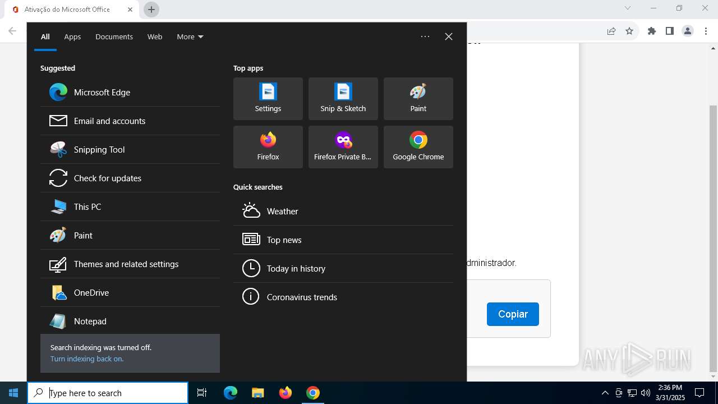This screenshot has height=404, width=718.
Task: Open Microsoft Edge from Suggested list
Action: point(130,92)
